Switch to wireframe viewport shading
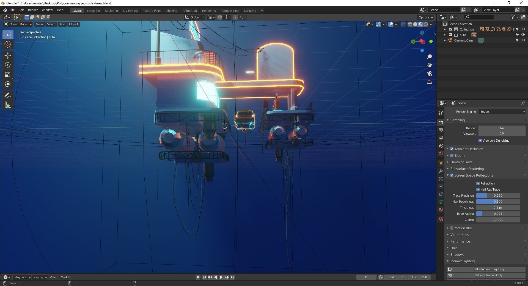Image resolution: width=528 pixels, height=286 pixels. click(410, 24)
